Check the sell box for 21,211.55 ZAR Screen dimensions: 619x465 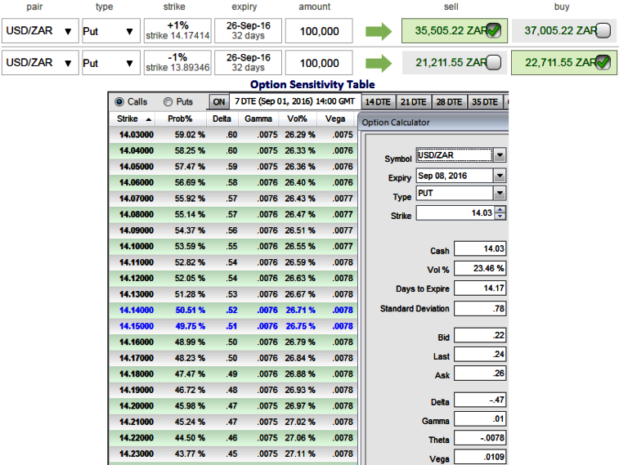pos(493,63)
